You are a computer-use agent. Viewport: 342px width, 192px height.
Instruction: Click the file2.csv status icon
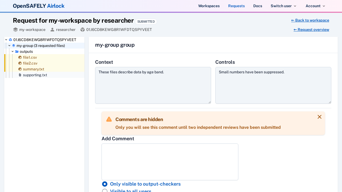[x=20, y=63]
